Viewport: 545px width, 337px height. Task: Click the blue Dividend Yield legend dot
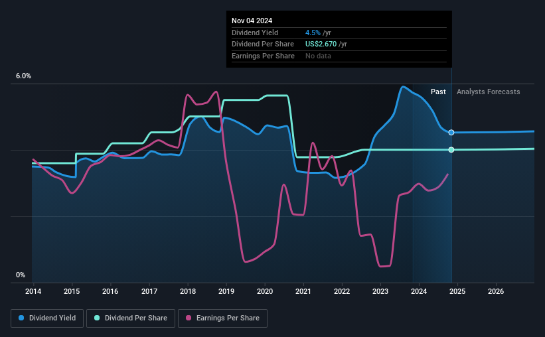click(x=21, y=318)
